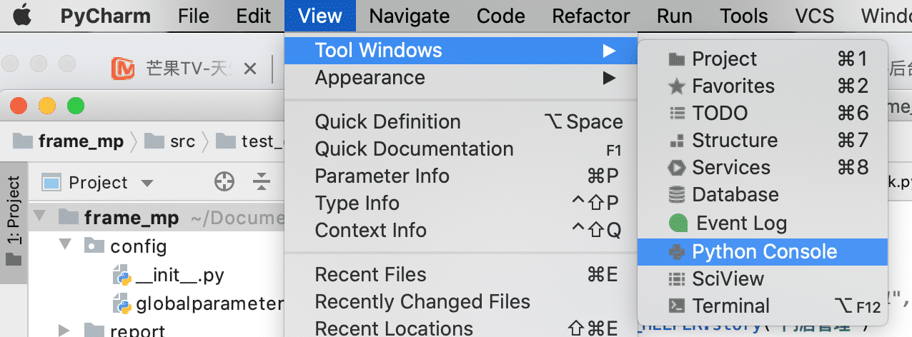The width and height of the screenshot is (912, 337).
Task: Open the TODO tool window icon
Action: pyautogui.click(x=676, y=114)
